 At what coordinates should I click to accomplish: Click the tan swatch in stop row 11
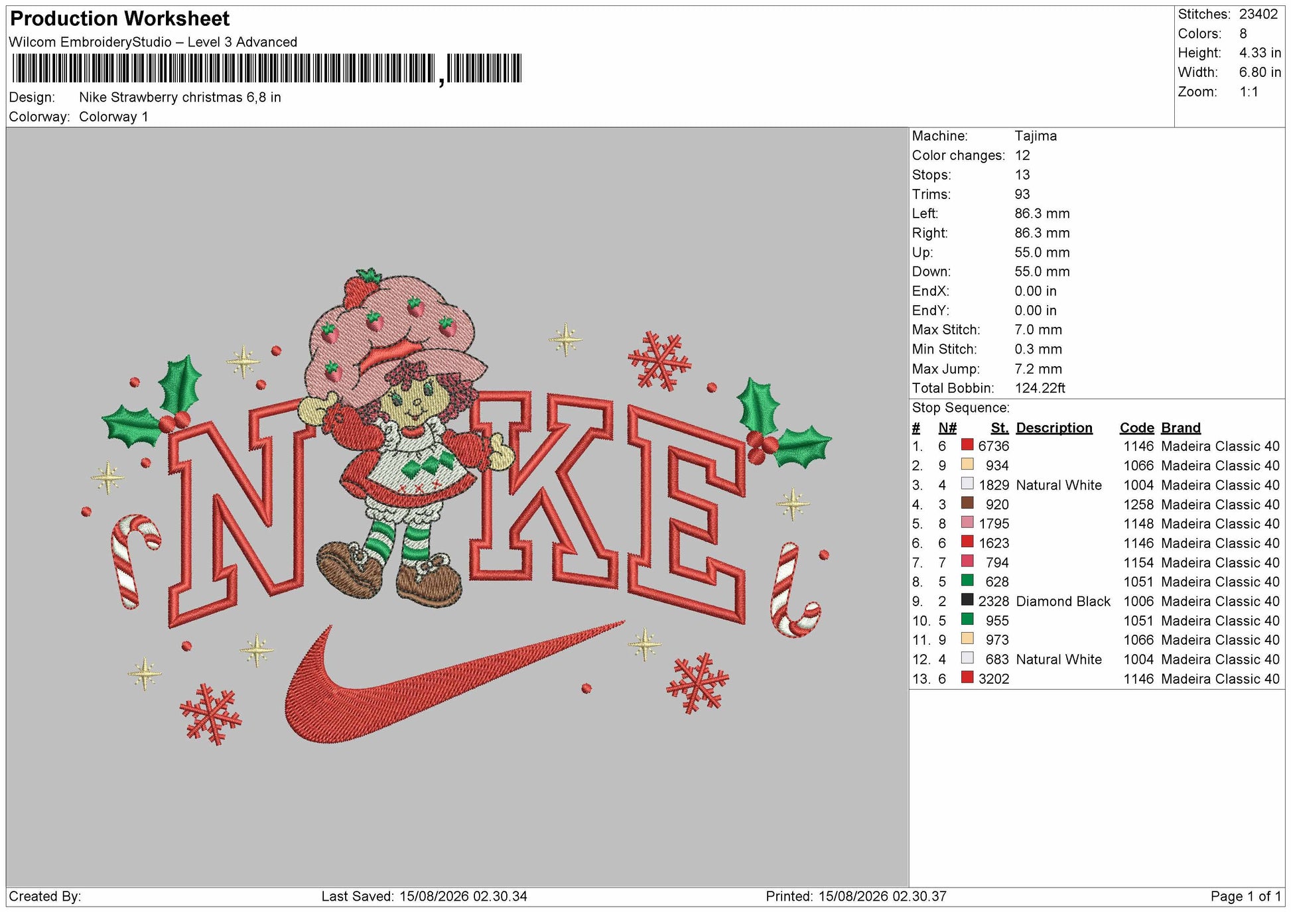pyautogui.click(x=967, y=639)
